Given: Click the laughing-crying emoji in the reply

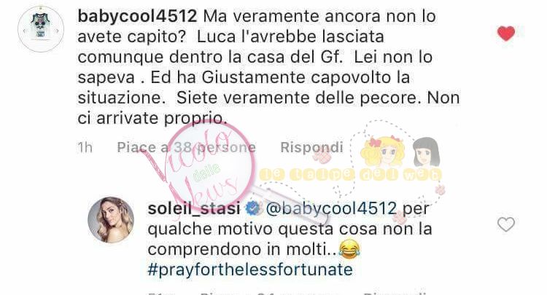Looking at the screenshot, I should point(349,249).
